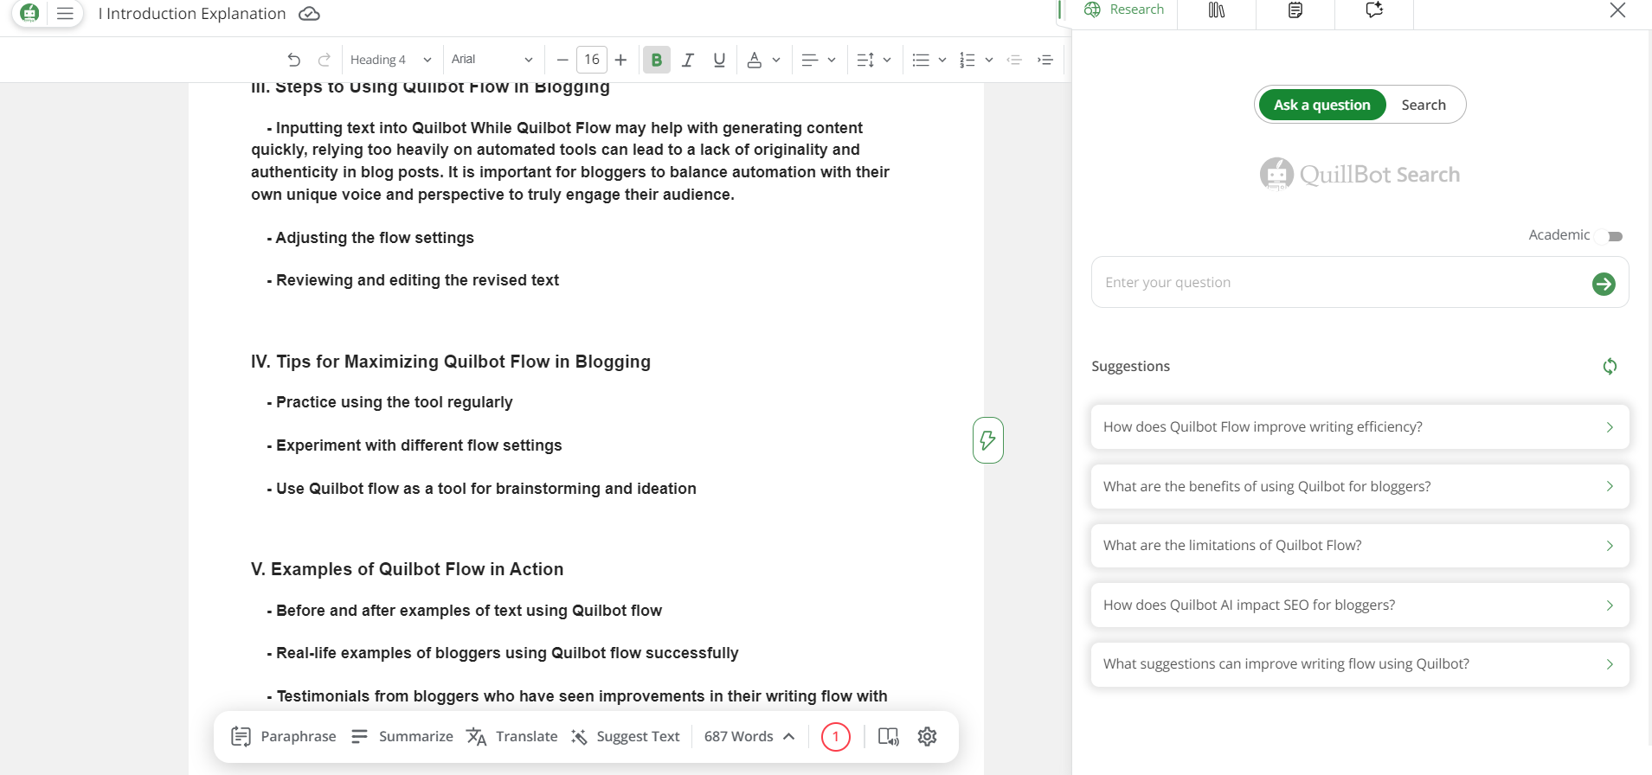Increase indent of paragraph
Viewport: 1652px width, 775px height.
(1045, 60)
